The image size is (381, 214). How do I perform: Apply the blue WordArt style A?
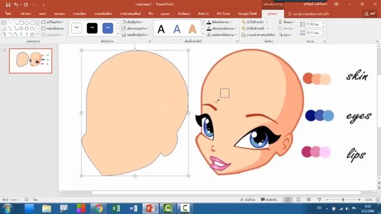(177, 29)
